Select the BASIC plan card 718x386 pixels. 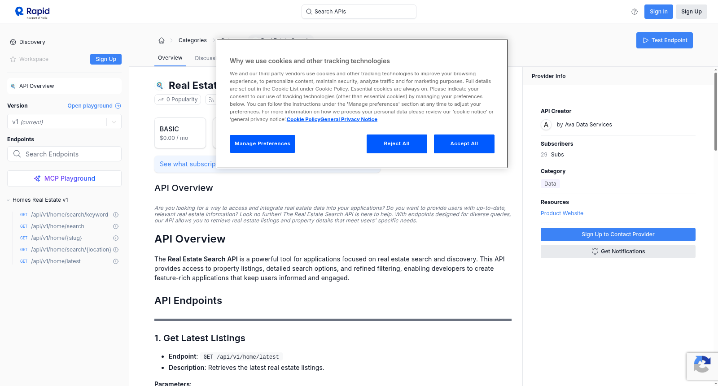pyautogui.click(x=180, y=133)
